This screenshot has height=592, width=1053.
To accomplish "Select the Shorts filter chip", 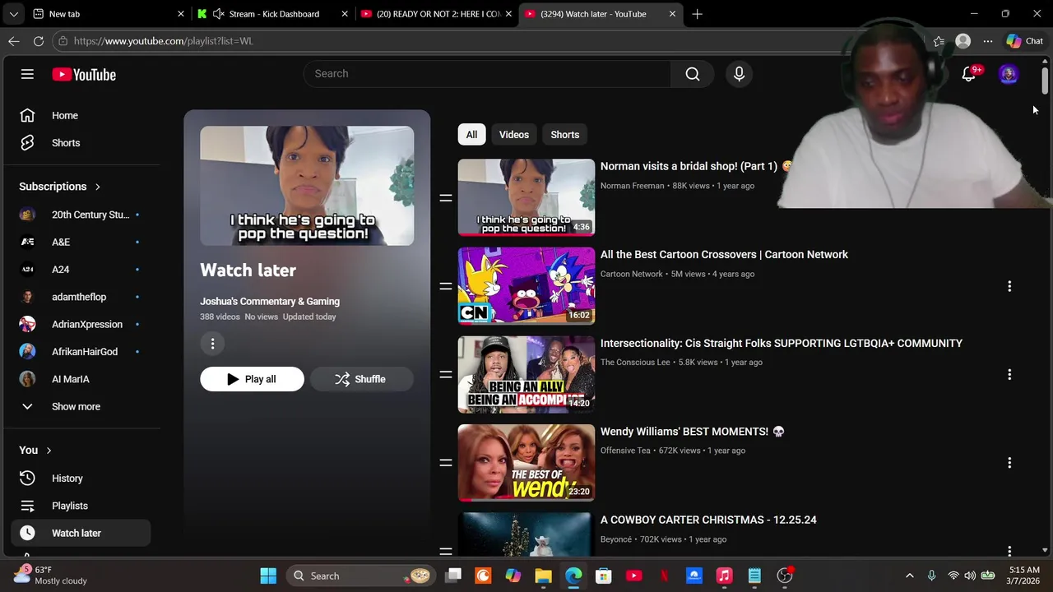I will pyautogui.click(x=565, y=135).
